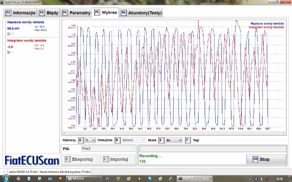Click the FiatECUScan icon in title bar

point(3,2)
